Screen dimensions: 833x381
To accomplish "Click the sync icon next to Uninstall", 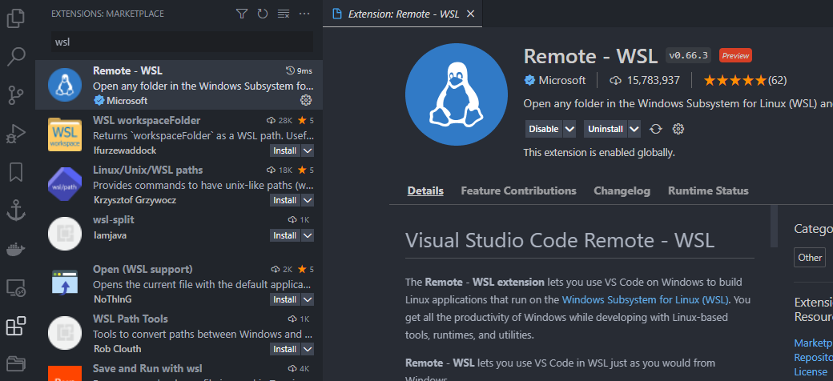I will [x=656, y=129].
